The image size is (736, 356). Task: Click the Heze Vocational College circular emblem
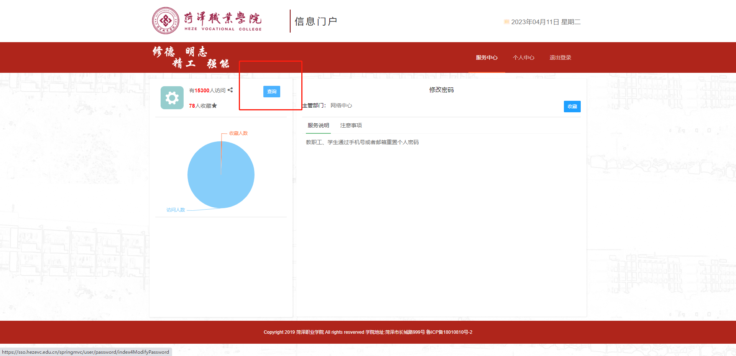click(165, 21)
